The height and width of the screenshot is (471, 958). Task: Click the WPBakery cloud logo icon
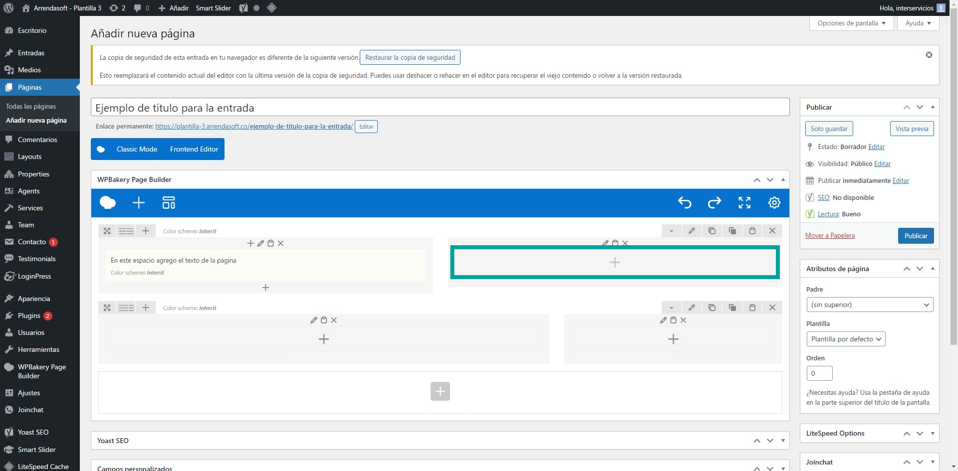(x=108, y=203)
